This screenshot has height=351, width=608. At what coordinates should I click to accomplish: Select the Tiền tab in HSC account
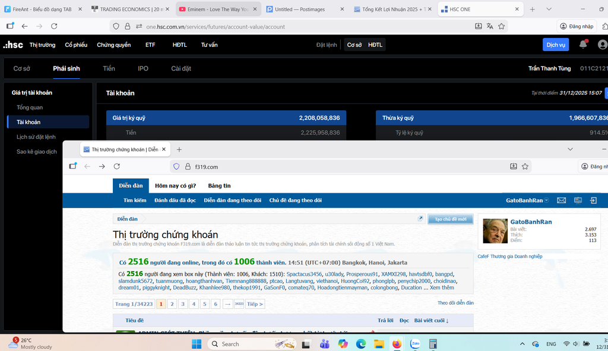(x=109, y=68)
